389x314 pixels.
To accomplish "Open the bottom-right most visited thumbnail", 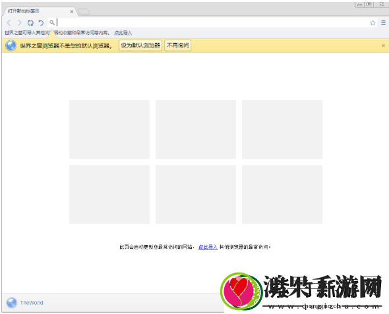I will 282,194.
